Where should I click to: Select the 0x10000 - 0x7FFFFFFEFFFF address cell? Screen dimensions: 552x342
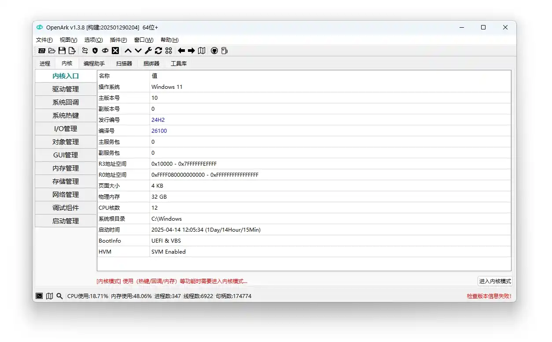330,164
